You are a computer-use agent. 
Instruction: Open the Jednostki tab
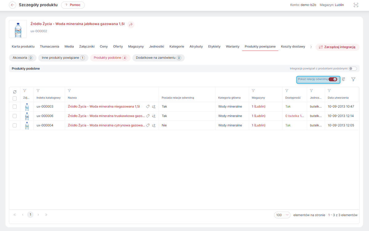[157, 47]
